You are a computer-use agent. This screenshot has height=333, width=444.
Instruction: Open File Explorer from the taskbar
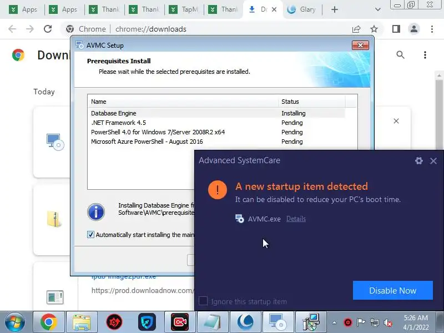[82, 322]
